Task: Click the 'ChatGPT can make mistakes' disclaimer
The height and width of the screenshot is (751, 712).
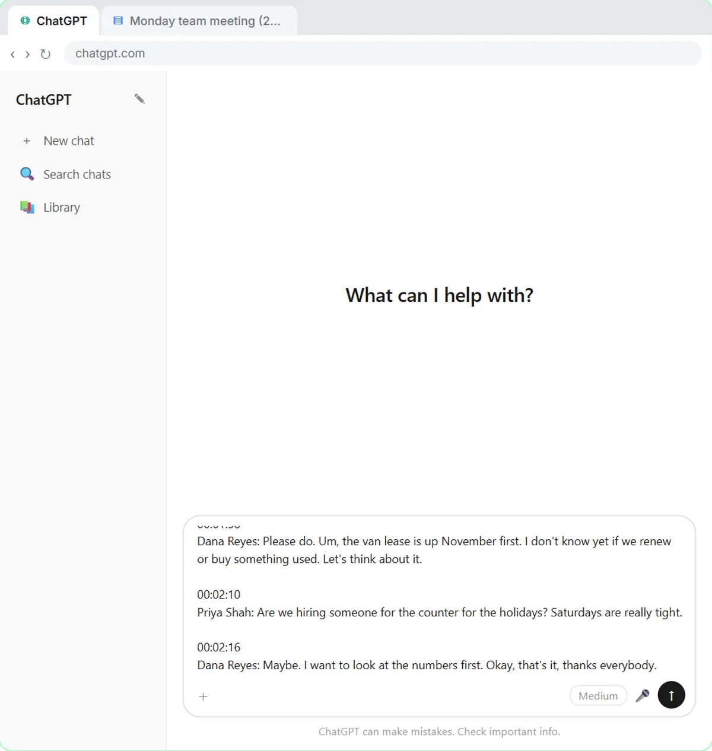Action: [440, 731]
